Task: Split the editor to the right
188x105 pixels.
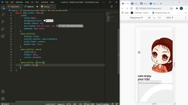Action: [112, 6]
